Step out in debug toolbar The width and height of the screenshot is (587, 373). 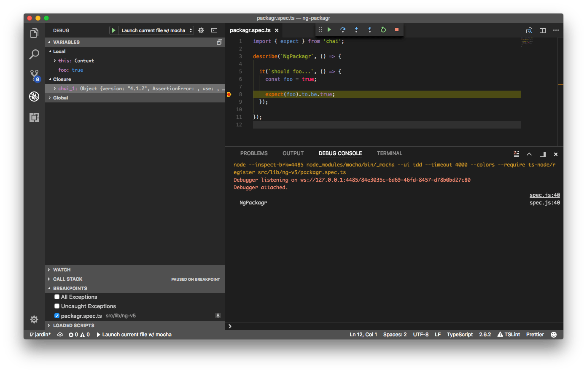(x=370, y=30)
